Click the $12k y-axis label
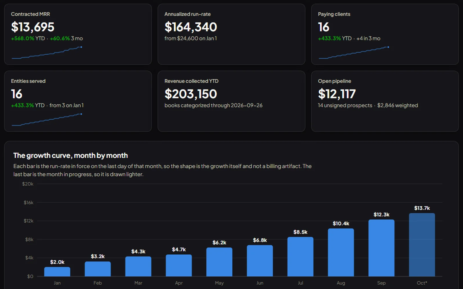463x289 pixels. tap(28, 221)
